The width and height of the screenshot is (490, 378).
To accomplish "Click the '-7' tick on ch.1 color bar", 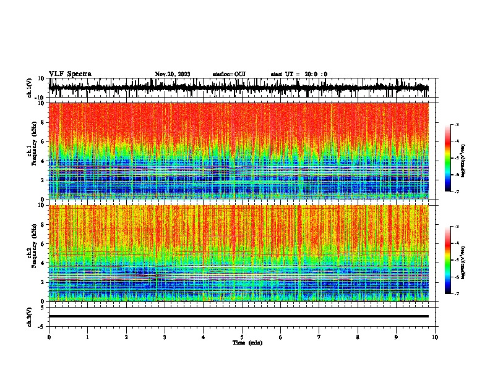I will (456, 191).
